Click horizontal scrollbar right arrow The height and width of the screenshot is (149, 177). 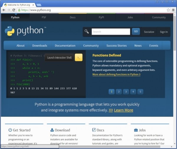point(172,147)
